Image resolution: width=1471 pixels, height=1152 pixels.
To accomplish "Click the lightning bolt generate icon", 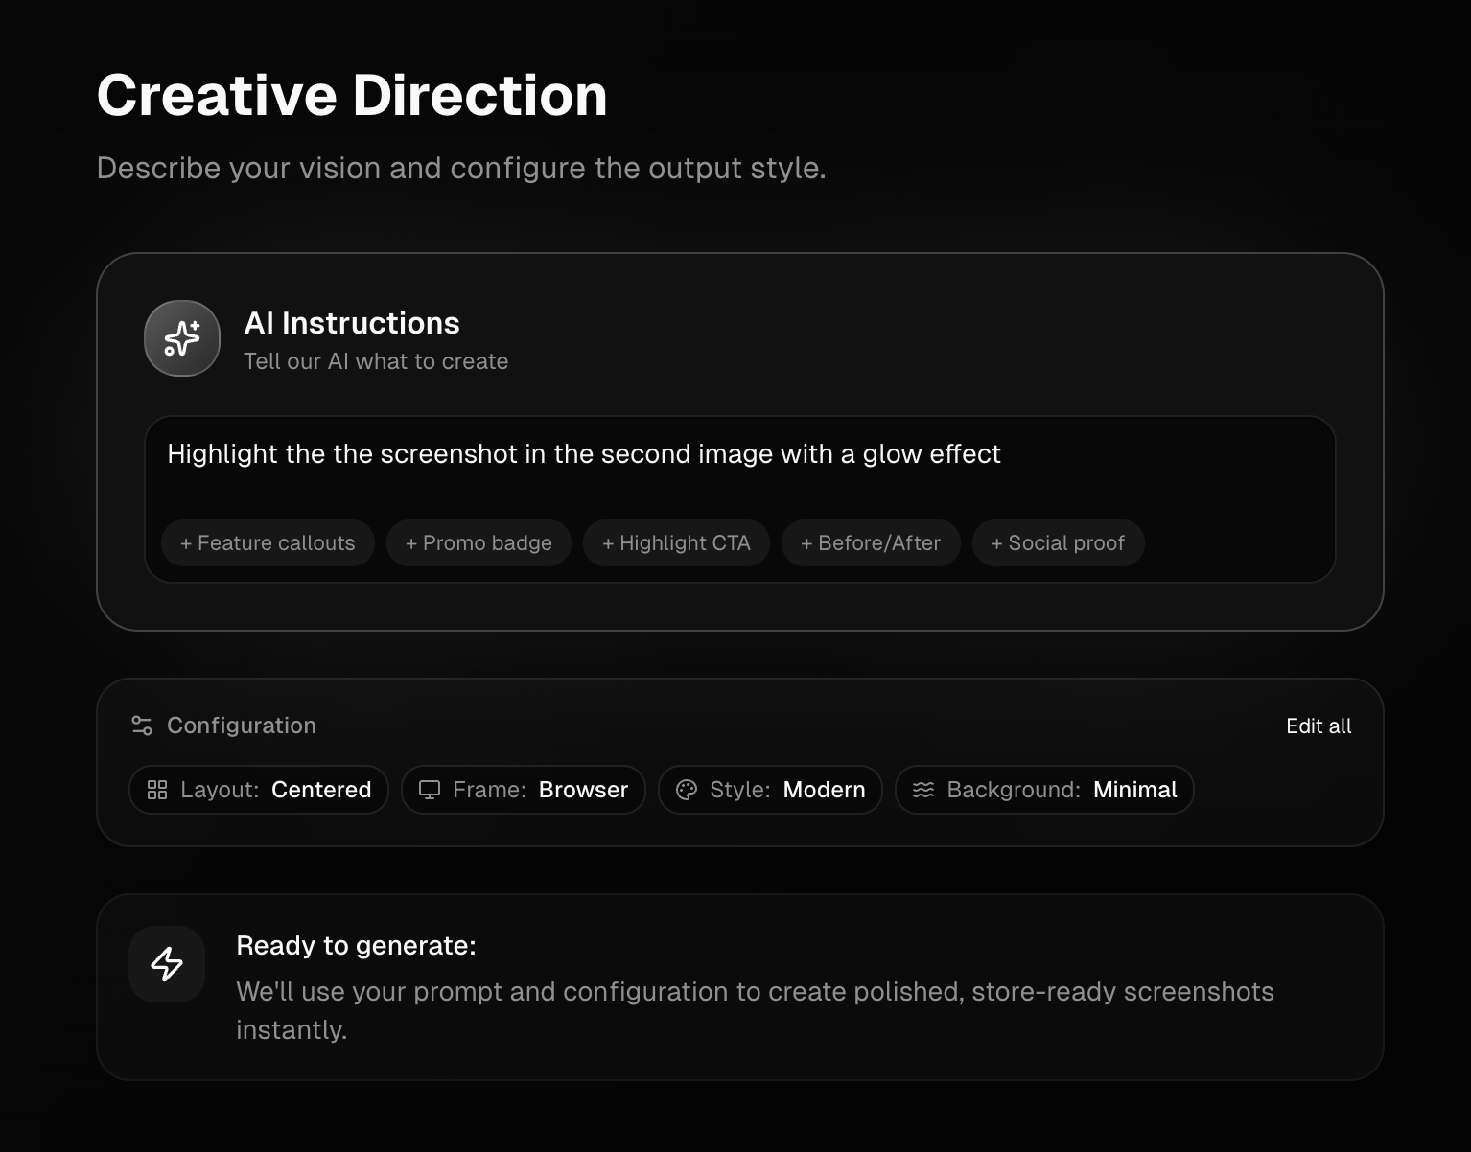I will [x=167, y=964].
